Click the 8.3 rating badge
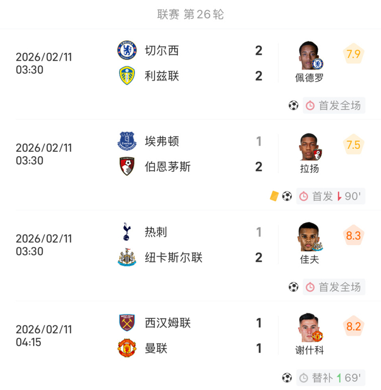381x390 pixels. pyautogui.click(x=353, y=236)
